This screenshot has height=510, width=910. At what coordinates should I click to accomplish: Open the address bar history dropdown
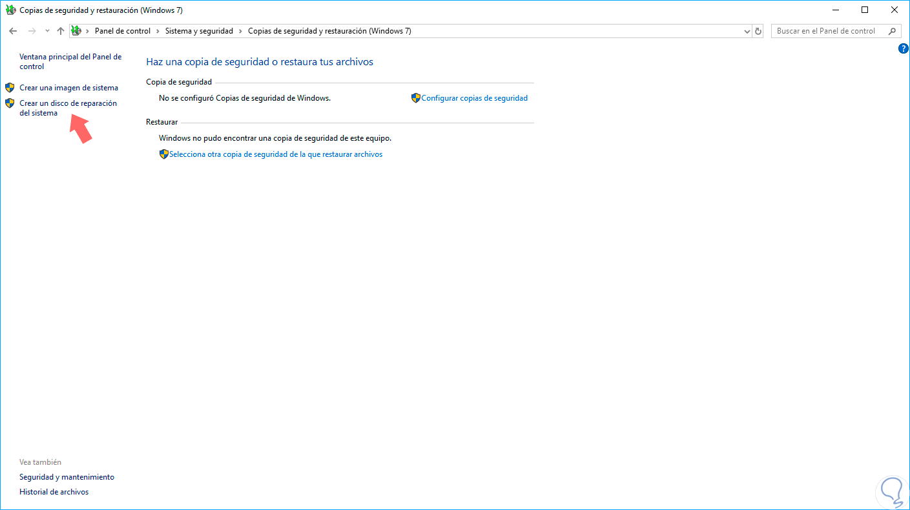point(747,31)
